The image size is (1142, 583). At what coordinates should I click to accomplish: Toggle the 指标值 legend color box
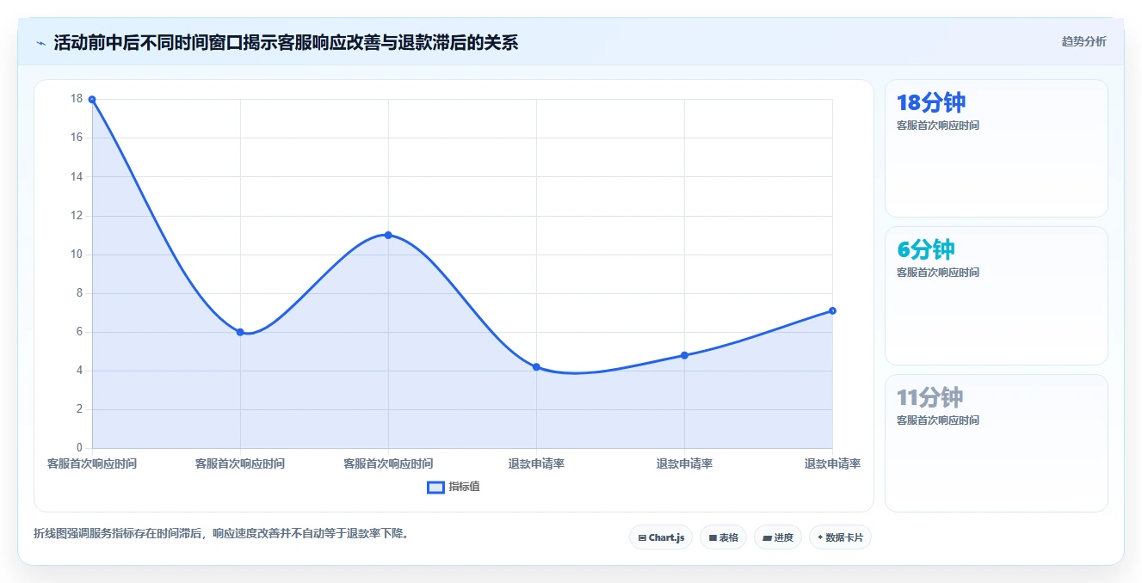point(435,487)
